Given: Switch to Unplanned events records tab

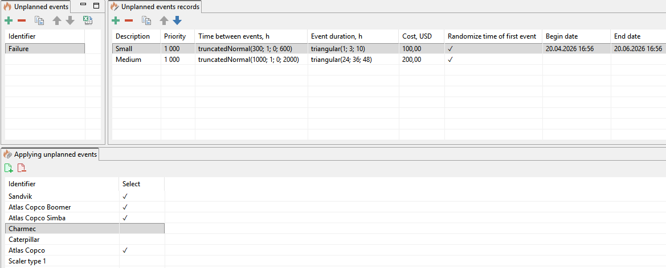Looking at the screenshot, I should [155, 6].
